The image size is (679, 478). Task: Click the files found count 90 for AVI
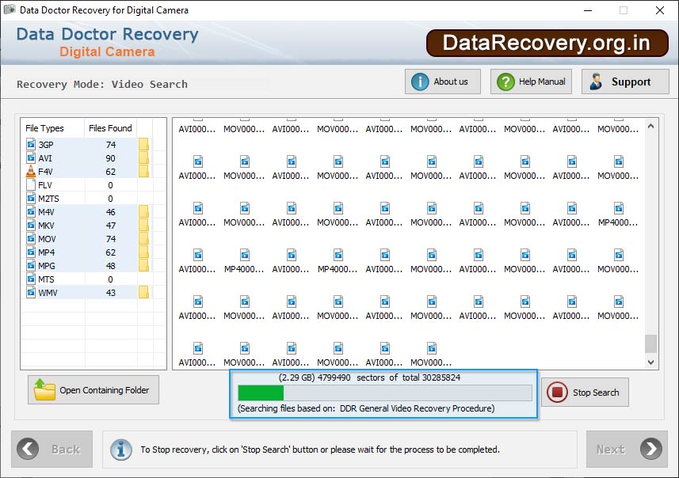click(x=110, y=158)
